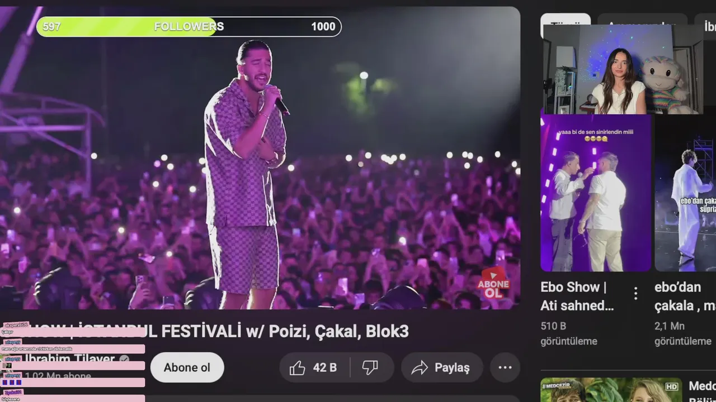
Task: Click the verified badge next to İbrahim Tilaver
Action: pos(125,359)
